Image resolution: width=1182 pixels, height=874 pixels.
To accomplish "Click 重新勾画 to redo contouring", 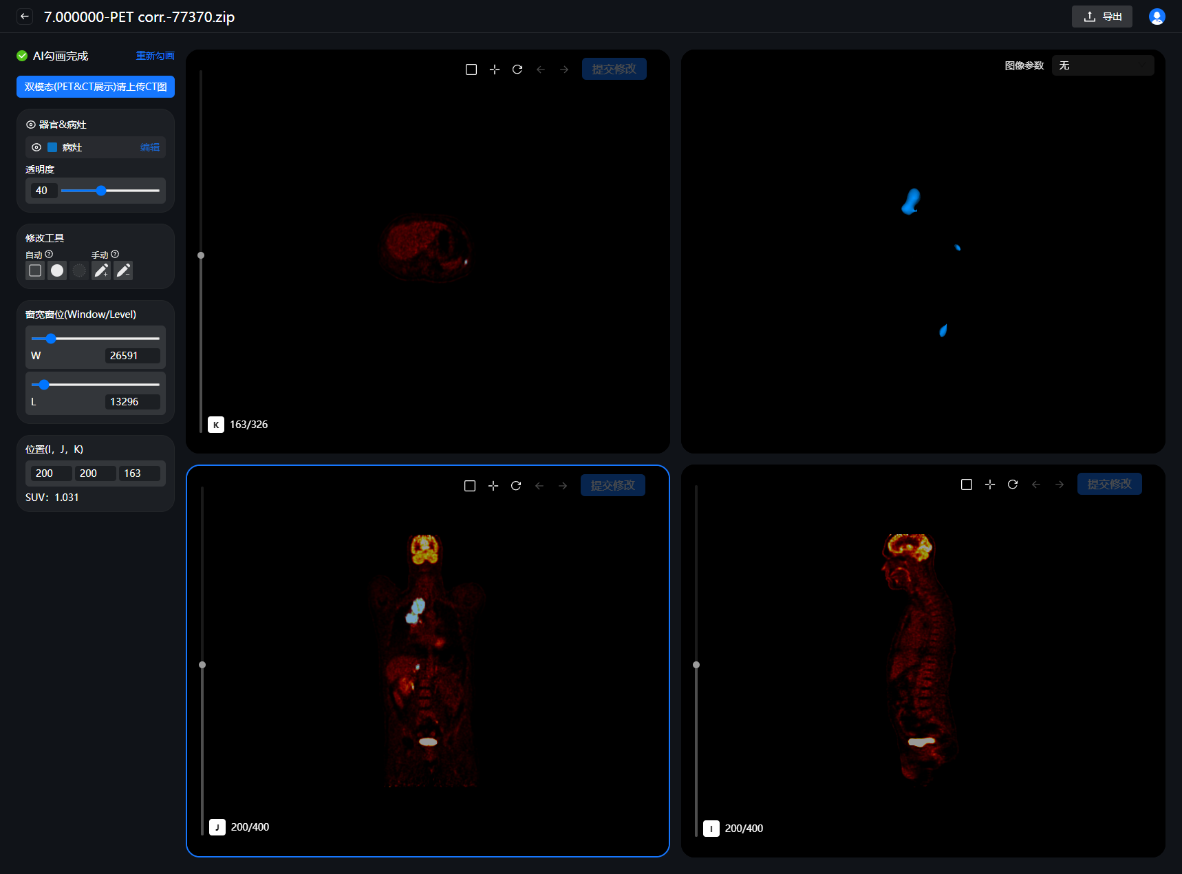I will click(155, 56).
